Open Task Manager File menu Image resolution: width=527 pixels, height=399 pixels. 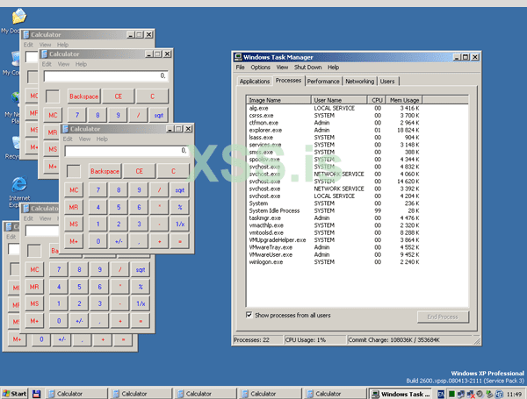(240, 67)
